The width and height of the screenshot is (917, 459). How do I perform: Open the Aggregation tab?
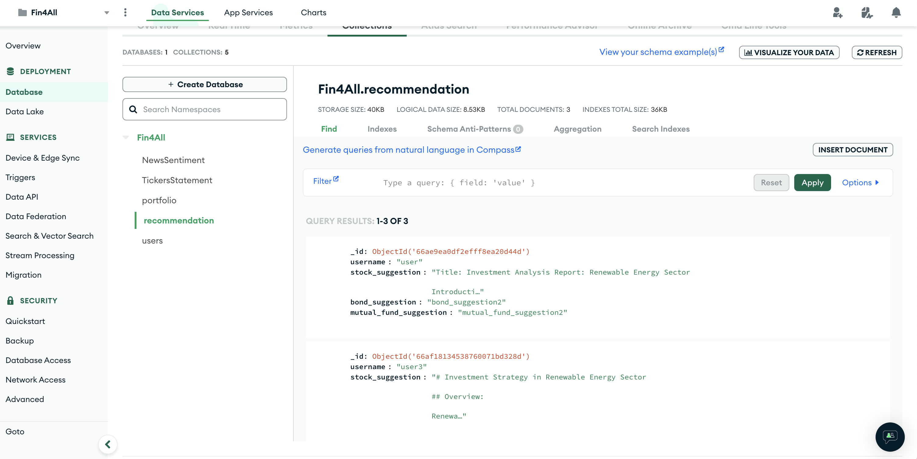(x=577, y=129)
